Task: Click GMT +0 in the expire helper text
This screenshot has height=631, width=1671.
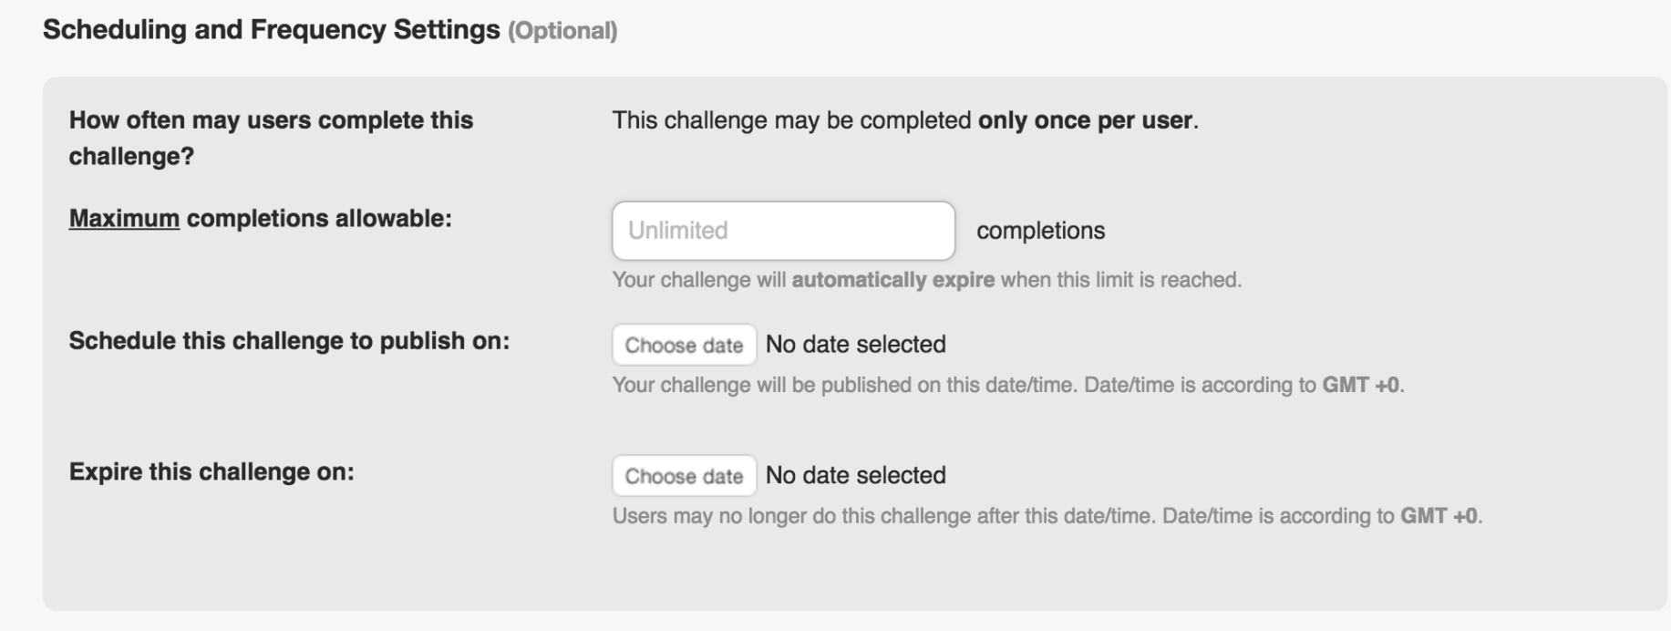Action: 1439,516
